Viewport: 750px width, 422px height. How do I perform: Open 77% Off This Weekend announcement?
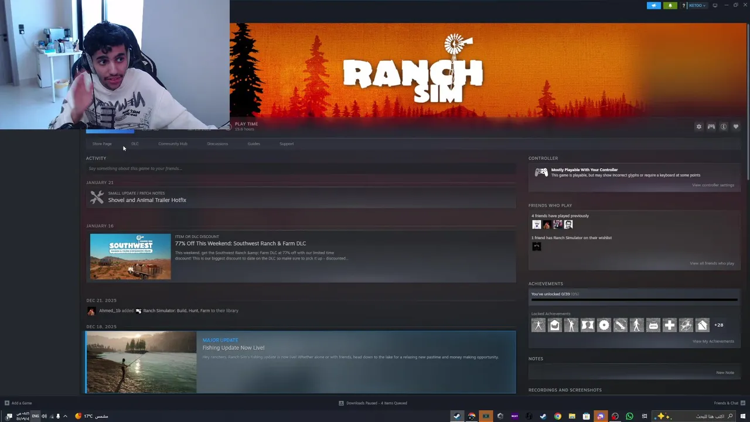pos(240,243)
